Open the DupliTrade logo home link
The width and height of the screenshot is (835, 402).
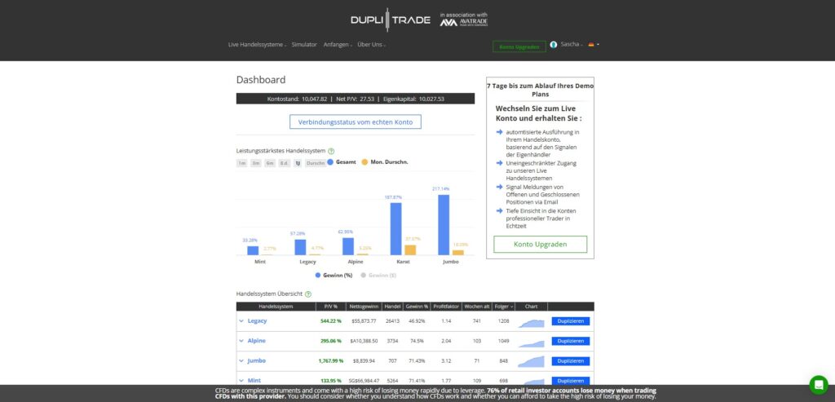(391, 20)
